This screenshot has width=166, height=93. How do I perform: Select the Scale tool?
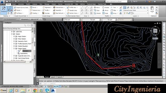tap(105, 13)
